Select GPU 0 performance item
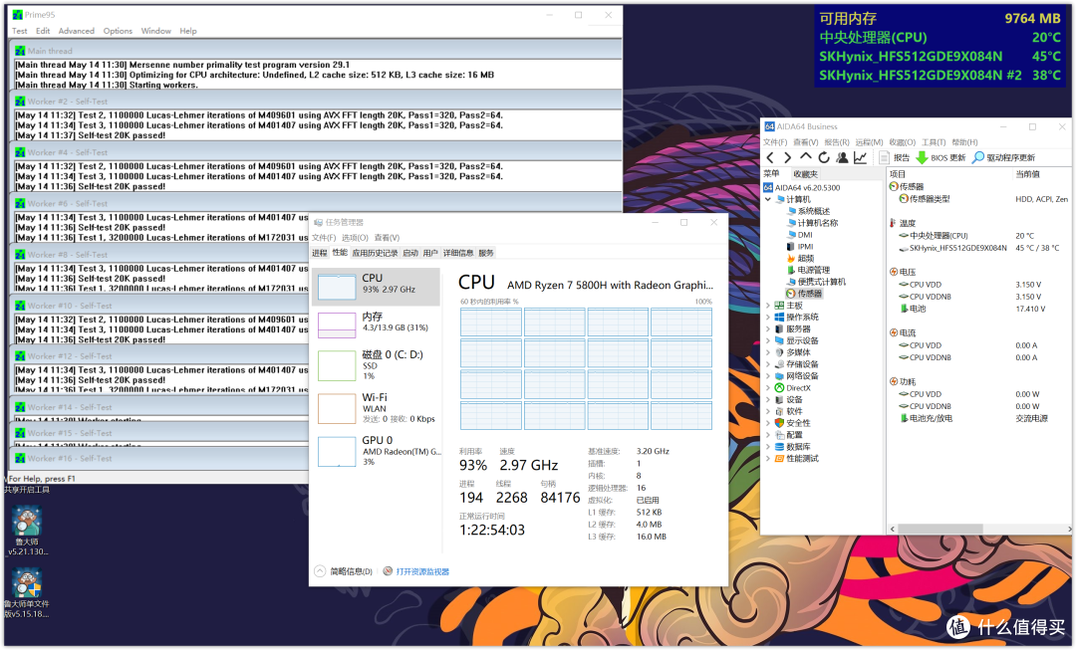Screen dimensions: 1076x650 [377, 451]
